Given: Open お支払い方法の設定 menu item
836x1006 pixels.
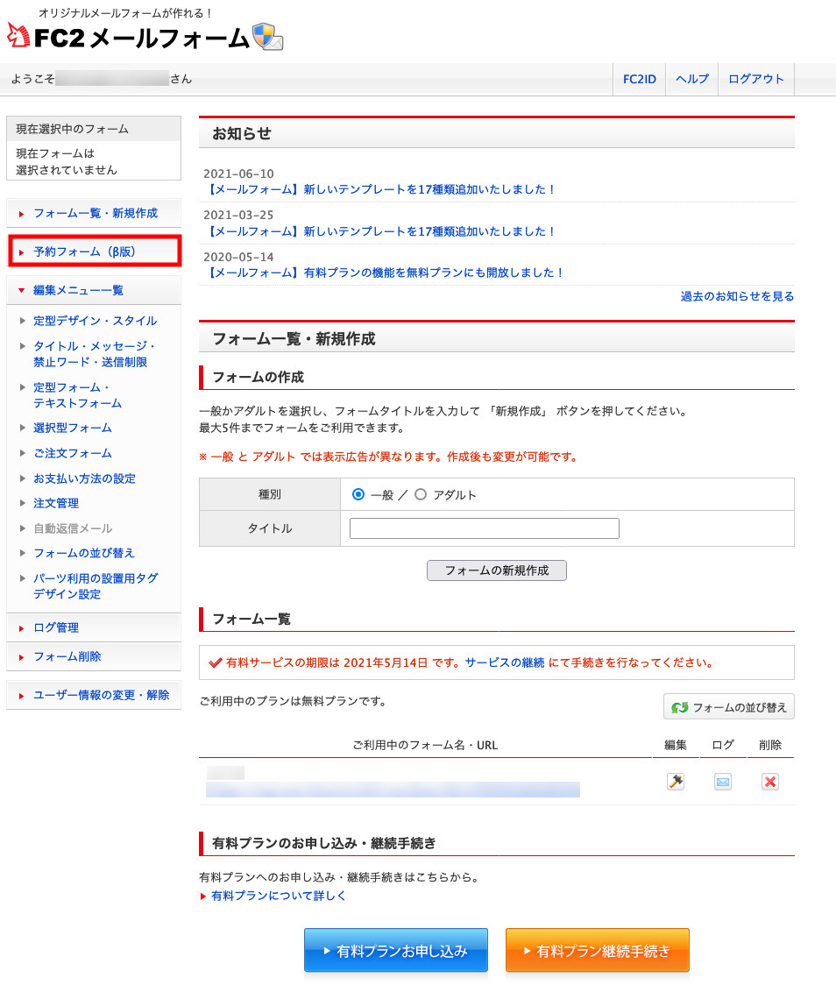Looking at the screenshot, I should click(84, 478).
